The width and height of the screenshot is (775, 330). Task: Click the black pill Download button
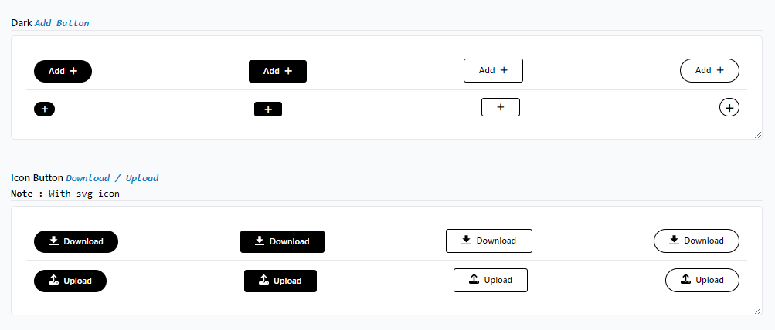pos(76,241)
